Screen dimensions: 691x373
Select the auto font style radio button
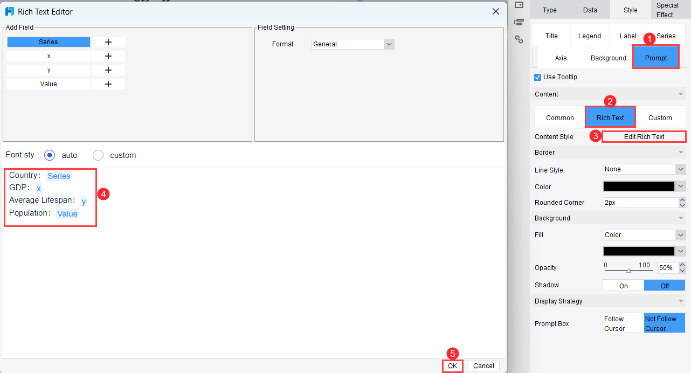(x=50, y=155)
